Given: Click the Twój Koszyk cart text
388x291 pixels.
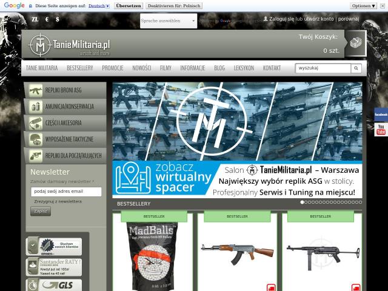Looking at the screenshot, I should tap(318, 37).
